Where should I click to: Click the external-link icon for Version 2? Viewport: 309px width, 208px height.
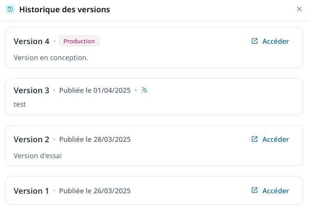(x=254, y=139)
